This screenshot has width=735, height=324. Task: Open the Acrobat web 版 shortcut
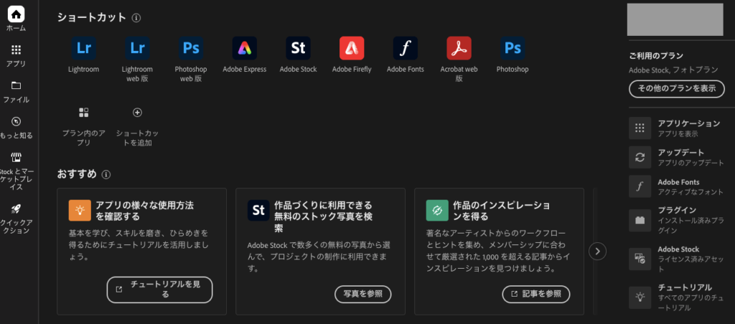tap(459, 48)
